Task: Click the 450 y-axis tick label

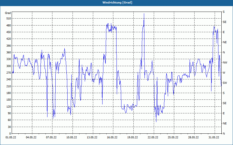Action: tap(9, 32)
